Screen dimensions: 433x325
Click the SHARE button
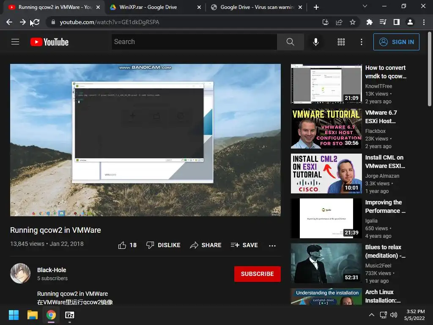(206, 245)
